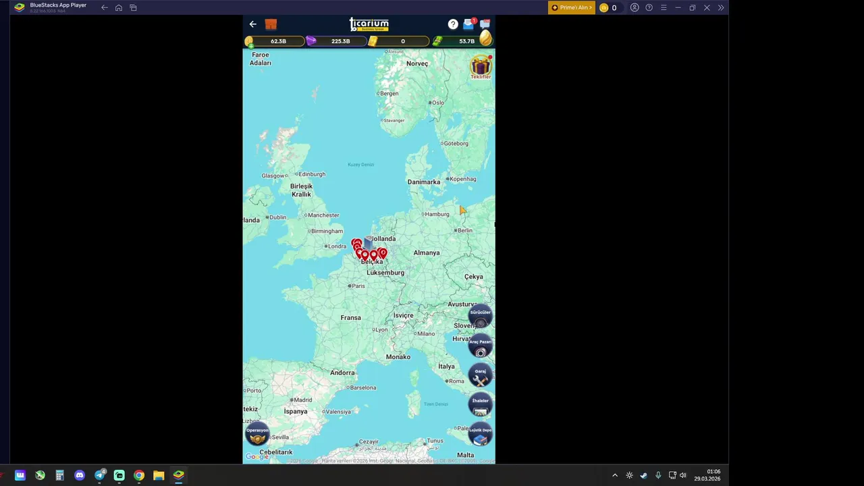Click the Milano city label
This screenshot has height=486, width=864.
tap(426, 333)
